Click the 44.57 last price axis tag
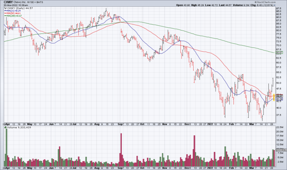The image size is (287, 170). pos(278,96)
